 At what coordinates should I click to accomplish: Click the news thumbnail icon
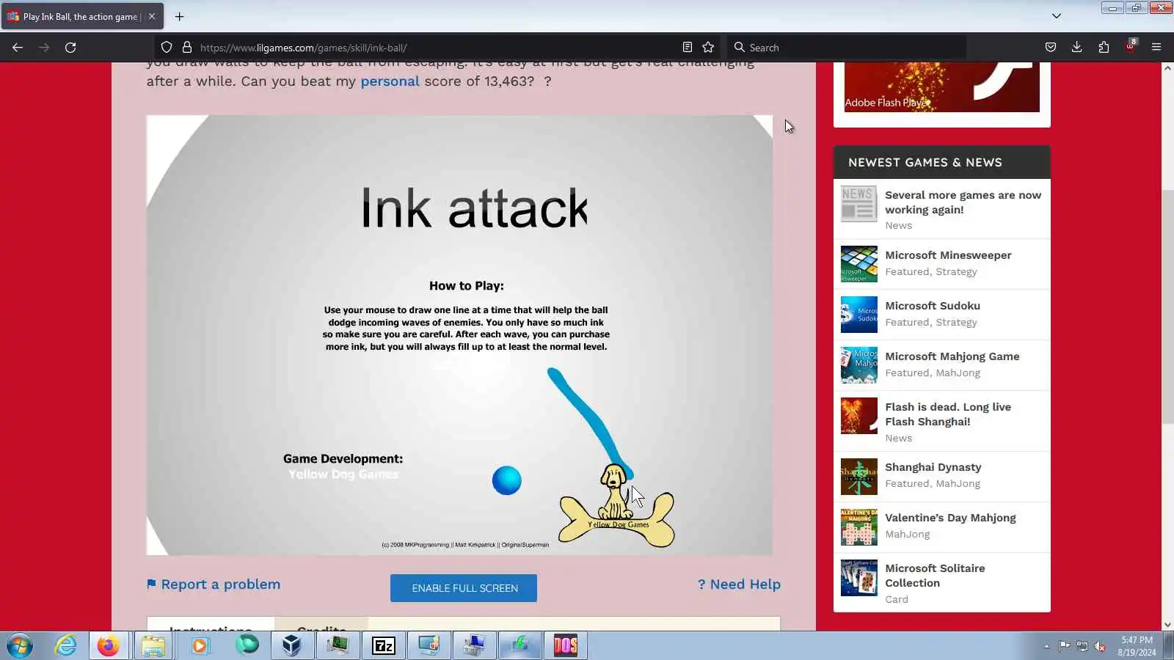pos(858,204)
